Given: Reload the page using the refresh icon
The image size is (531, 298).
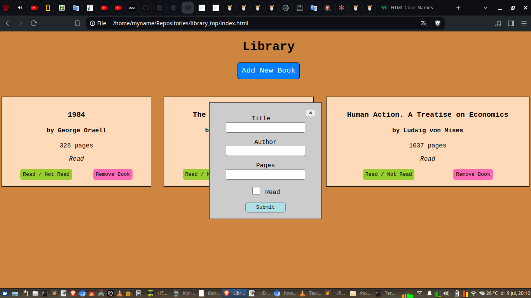Looking at the screenshot, I should click(x=34, y=23).
